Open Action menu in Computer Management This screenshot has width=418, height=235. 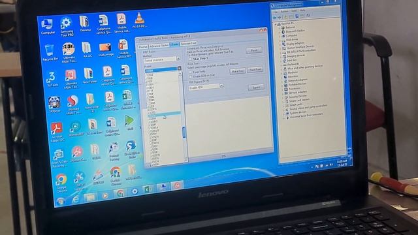pos(285,12)
